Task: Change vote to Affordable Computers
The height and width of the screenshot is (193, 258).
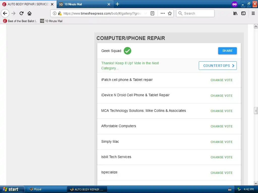Action: [x=221, y=126]
